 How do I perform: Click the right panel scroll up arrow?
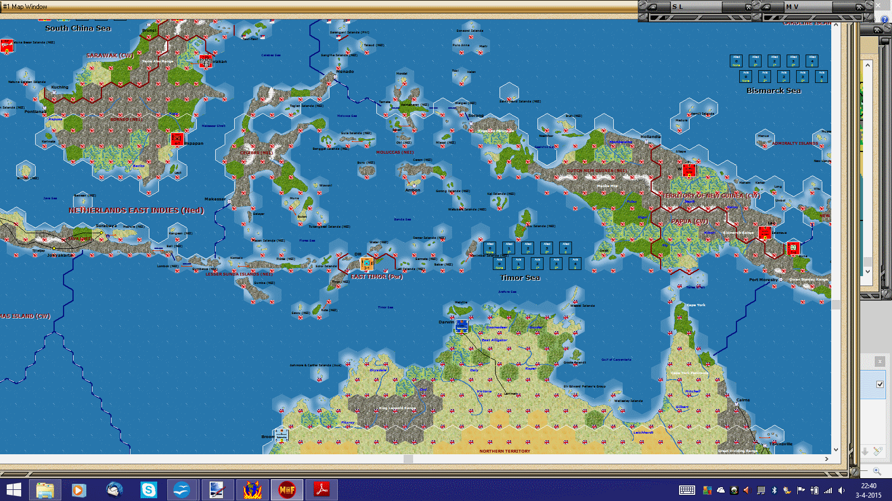867,65
